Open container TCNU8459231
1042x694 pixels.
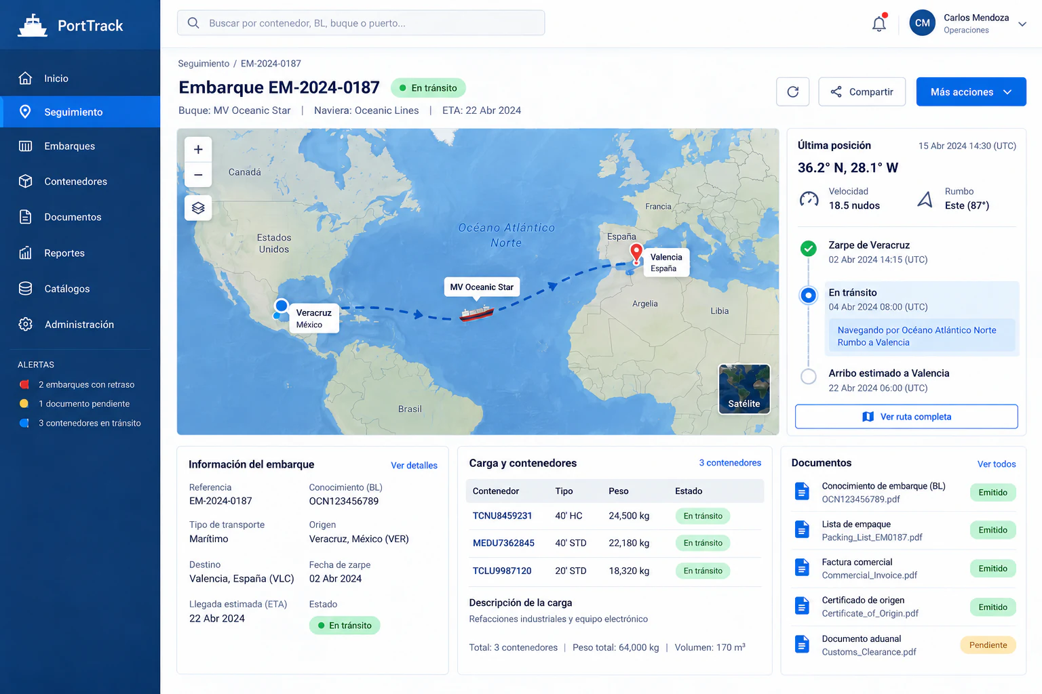coord(502,516)
